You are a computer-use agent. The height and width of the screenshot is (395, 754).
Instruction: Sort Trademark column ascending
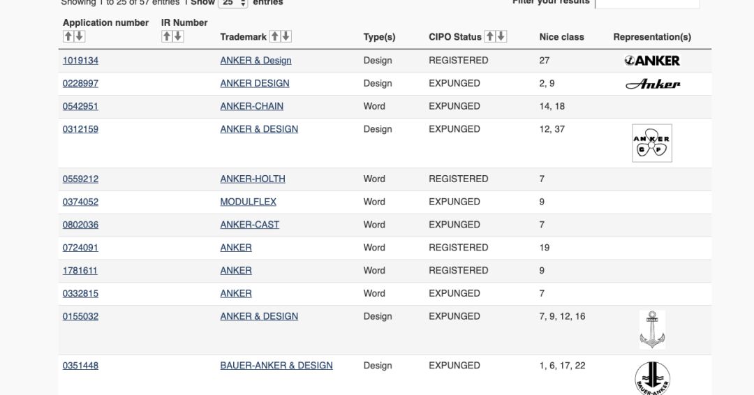click(275, 36)
